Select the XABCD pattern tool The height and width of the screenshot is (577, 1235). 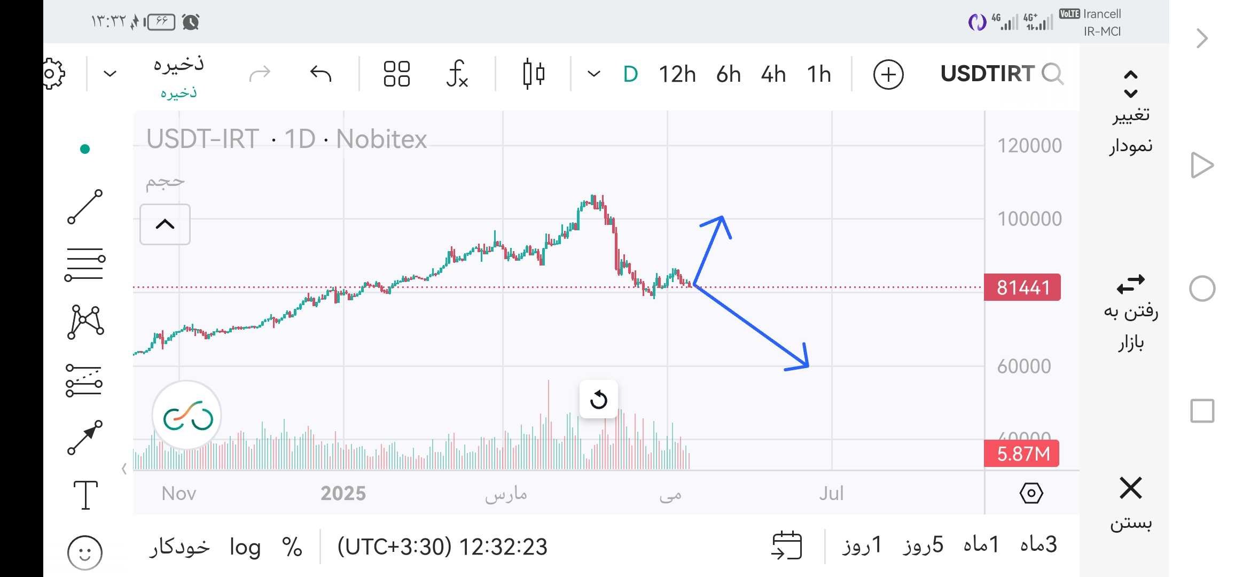85,322
